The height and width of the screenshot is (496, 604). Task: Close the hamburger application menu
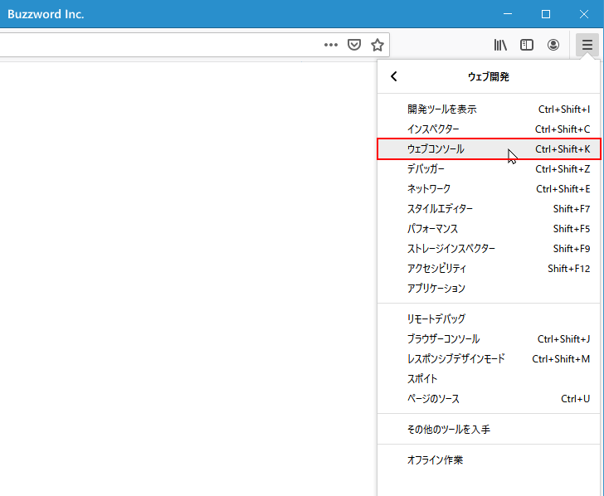587,45
